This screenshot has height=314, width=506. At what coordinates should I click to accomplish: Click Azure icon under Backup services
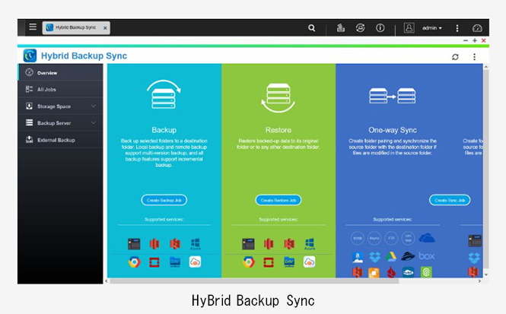(196, 244)
